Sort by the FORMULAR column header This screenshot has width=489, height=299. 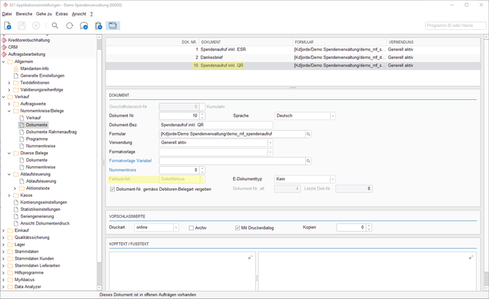pos(304,42)
